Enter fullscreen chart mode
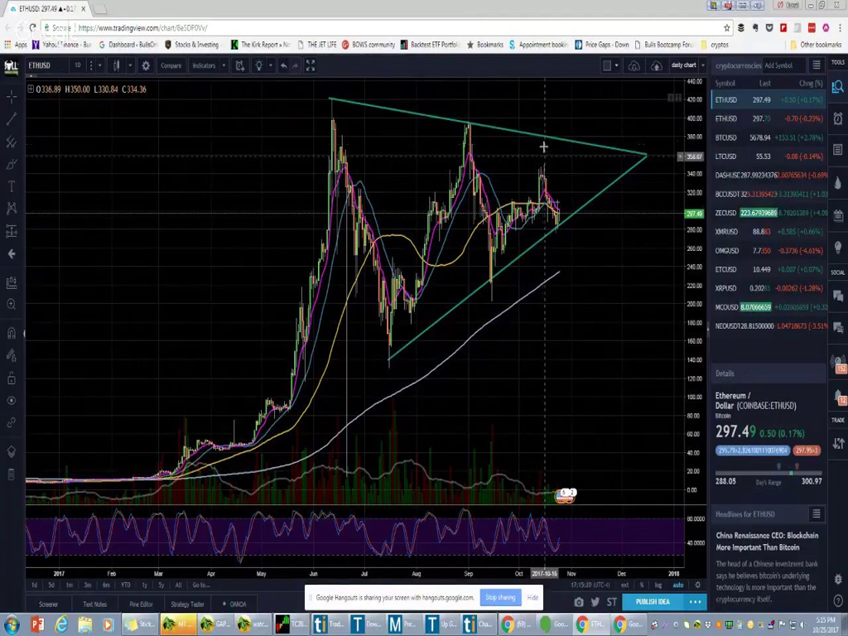The width and height of the screenshot is (848, 636). (311, 65)
